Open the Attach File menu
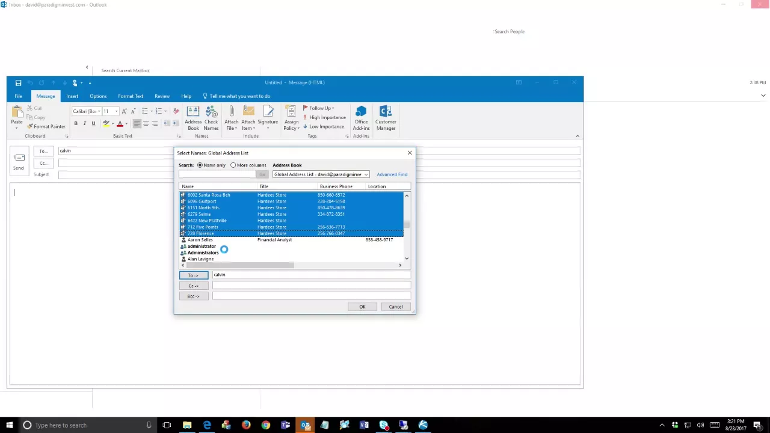 [x=231, y=118]
